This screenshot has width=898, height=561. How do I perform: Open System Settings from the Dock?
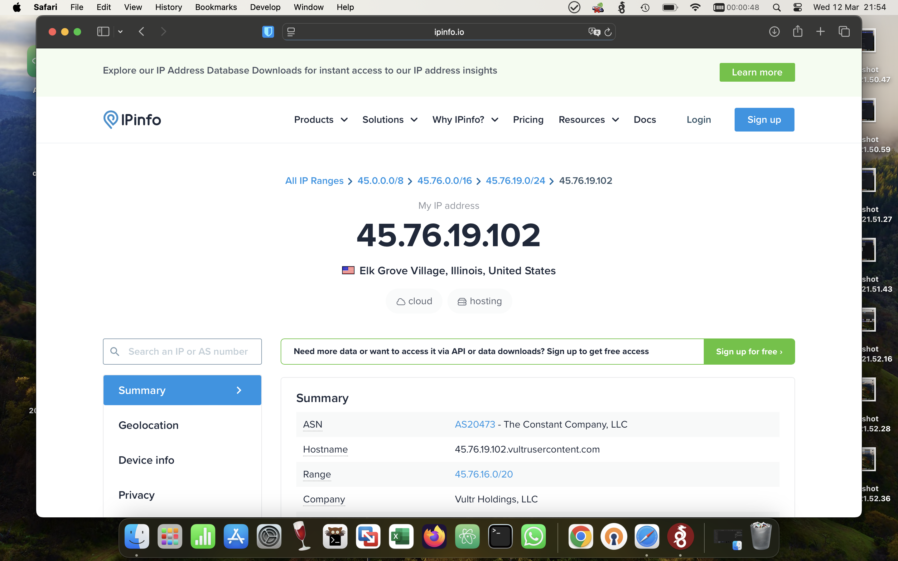[269, 536]
